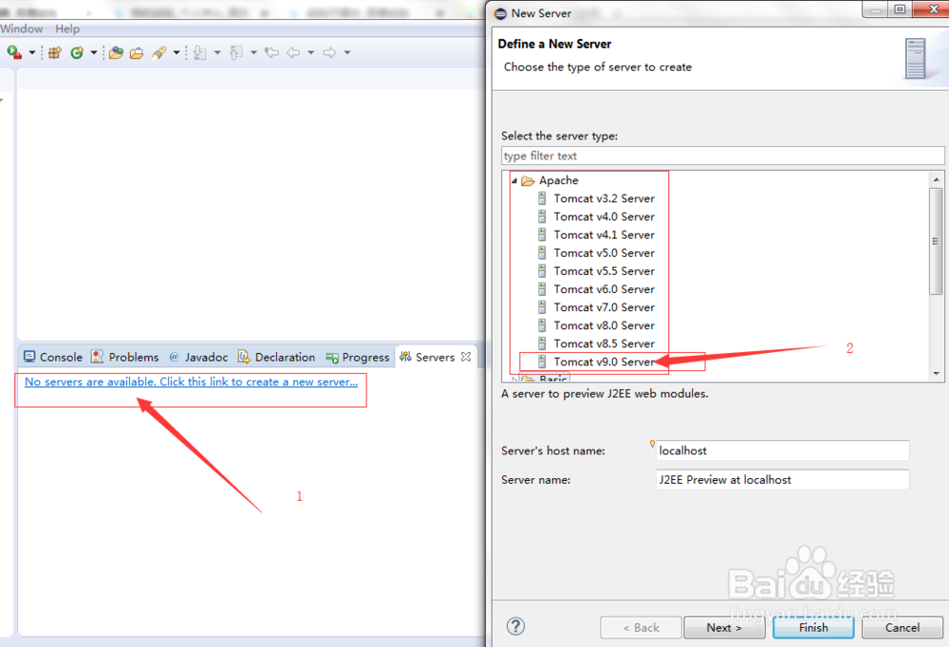Select Tomcat v8.5 Server
The image size is (949, 647).
(604, 343)
